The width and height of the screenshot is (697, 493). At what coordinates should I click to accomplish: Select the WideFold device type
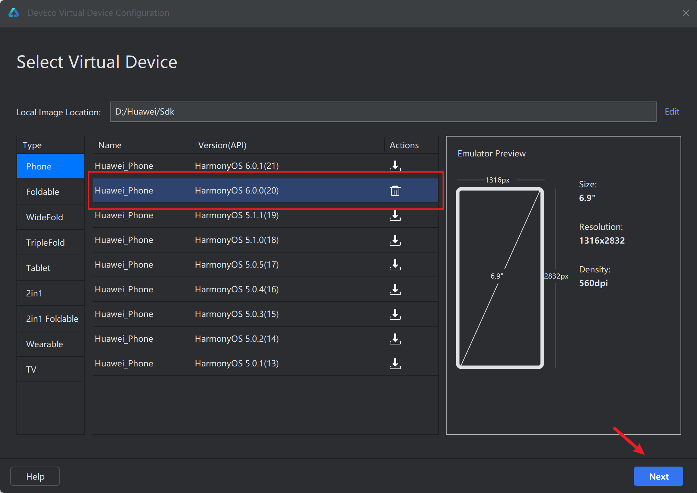45,217
